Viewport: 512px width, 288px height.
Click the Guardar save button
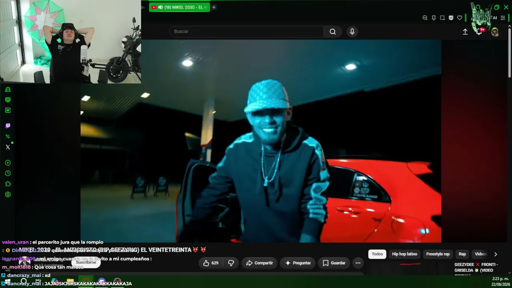(334, 263)
